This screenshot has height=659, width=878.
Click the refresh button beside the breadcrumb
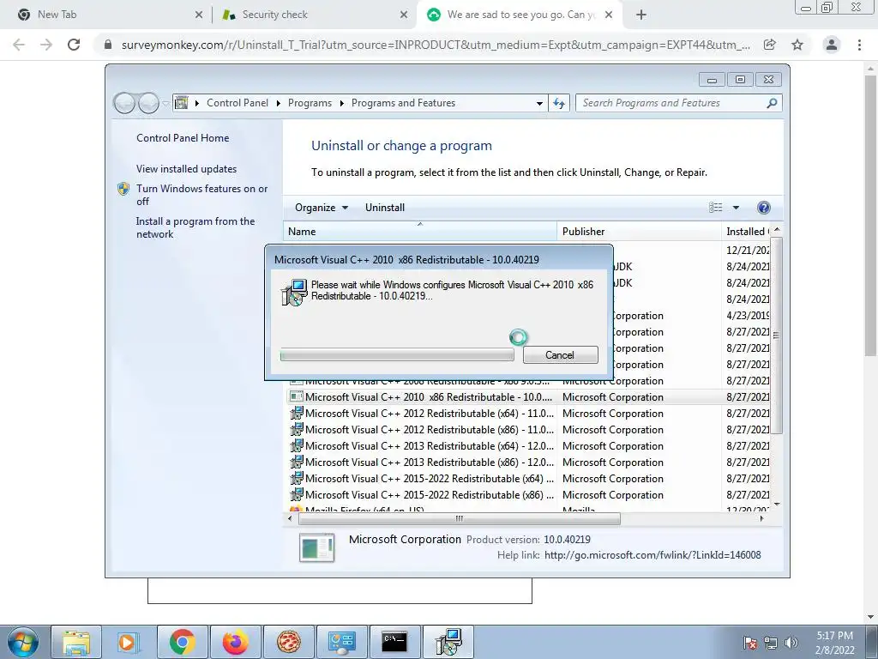[559, 103]
